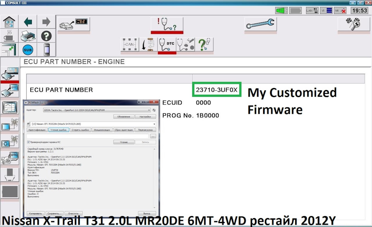
Task: Click log line Ошибок: 0
Action: 33,194
